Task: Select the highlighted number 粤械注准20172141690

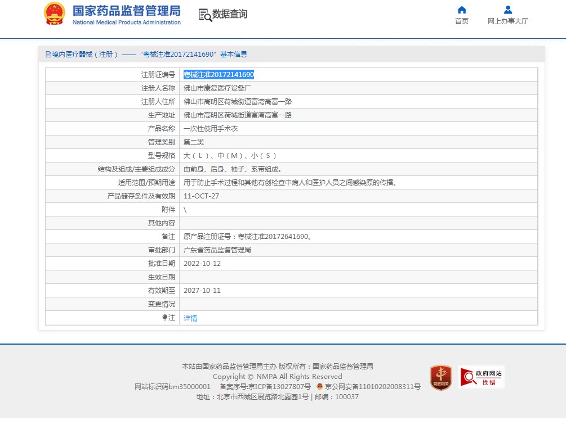Action: (x=219, y=75)
